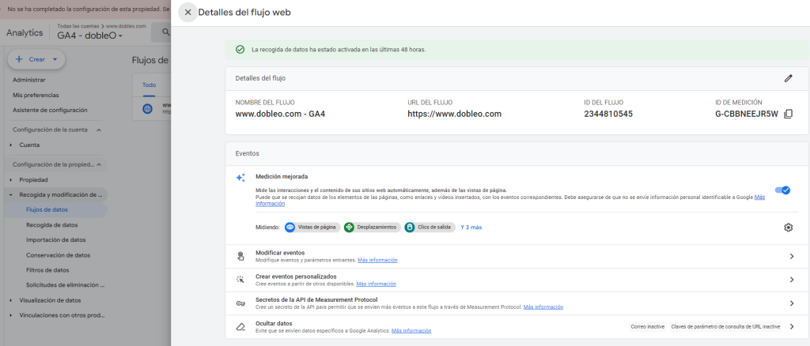Copy the measurement ID G-CBBNEEJR5W
Screen dimensions: 810x346
click(788, 115)
